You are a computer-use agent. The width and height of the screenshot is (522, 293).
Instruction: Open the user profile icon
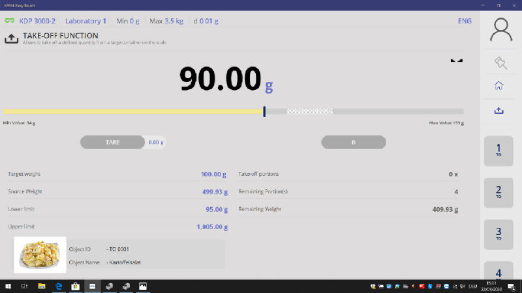click(500, 30)
